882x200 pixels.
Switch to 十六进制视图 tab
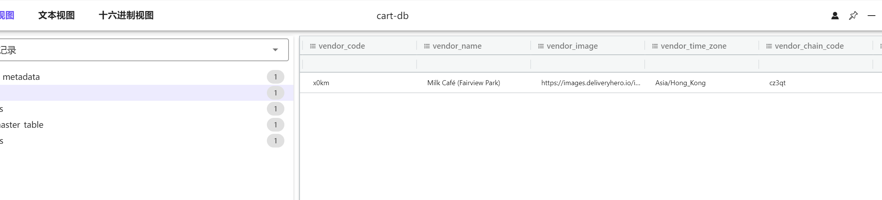(x=126, y=16)
